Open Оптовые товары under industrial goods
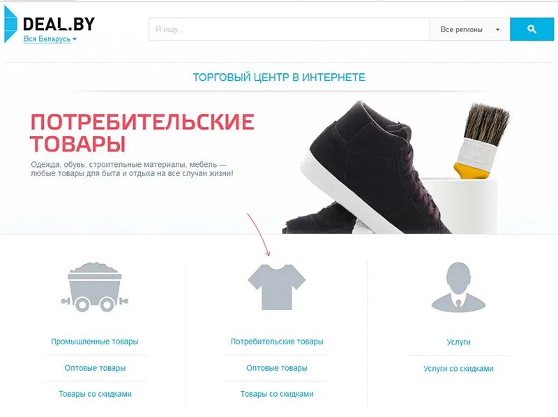The width and height of the screenshot is (558, 417). [95, 368]
